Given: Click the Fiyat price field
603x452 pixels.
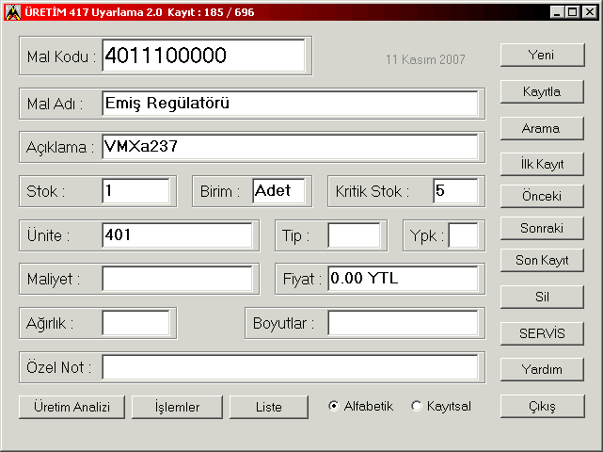Looking at the screenshot, I should [402, 279].
